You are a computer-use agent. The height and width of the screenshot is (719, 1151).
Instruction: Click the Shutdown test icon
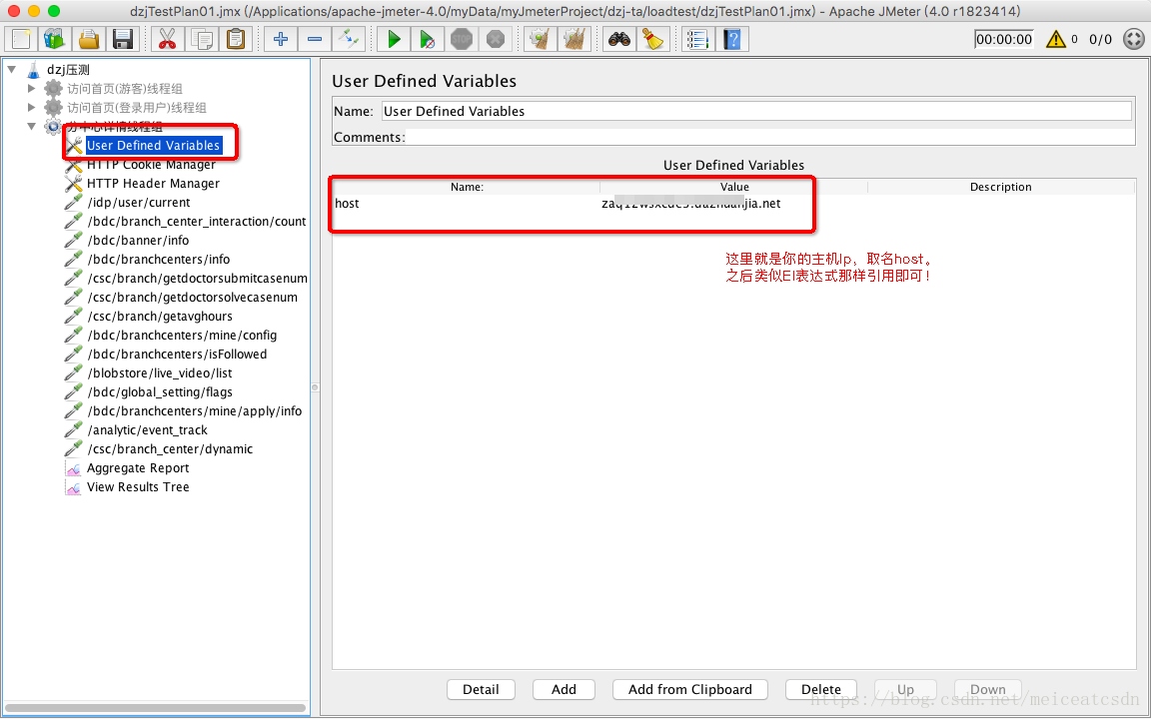(496, 39)
